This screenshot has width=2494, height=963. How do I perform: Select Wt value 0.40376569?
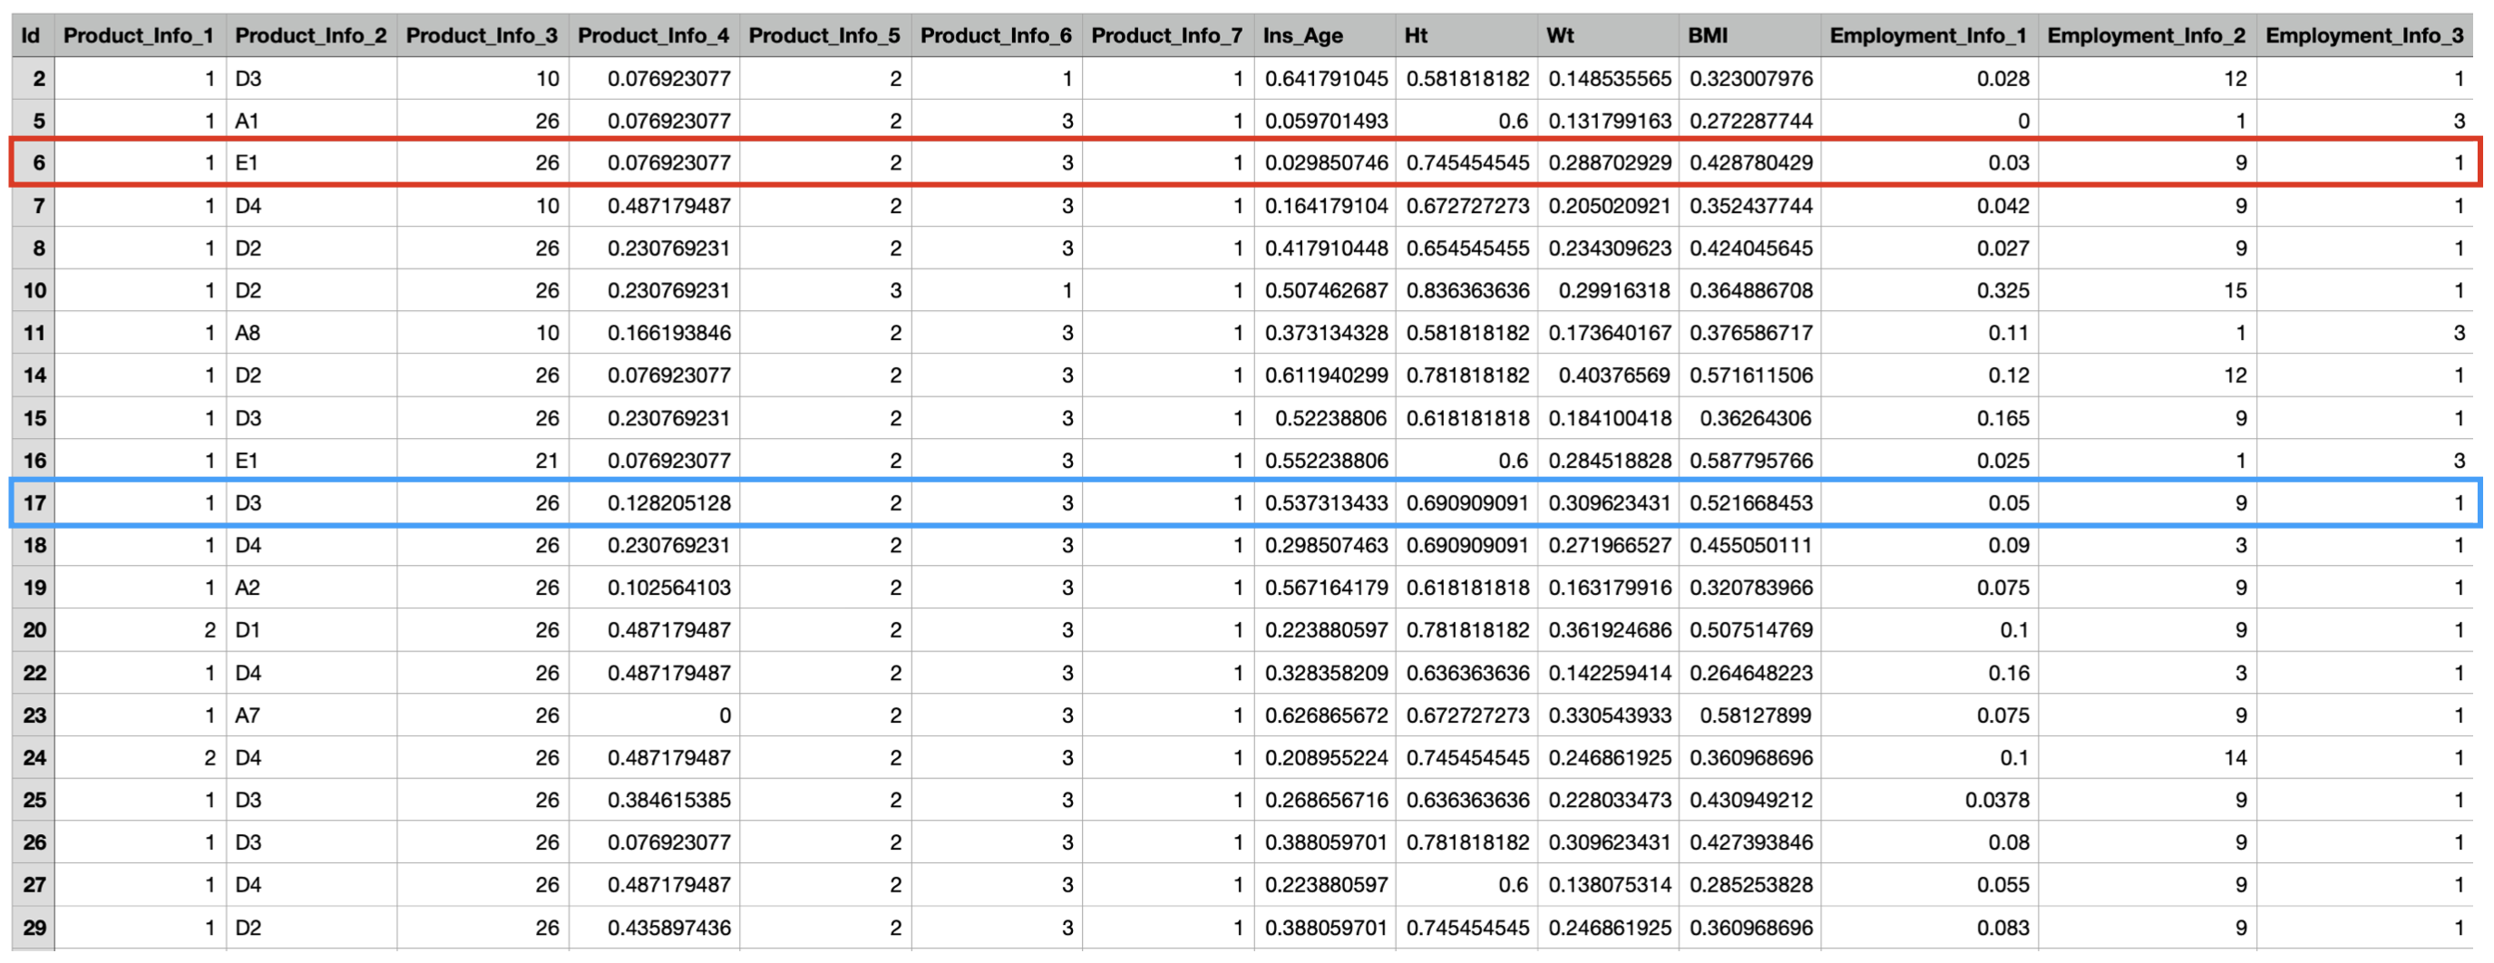(1608, 375)
